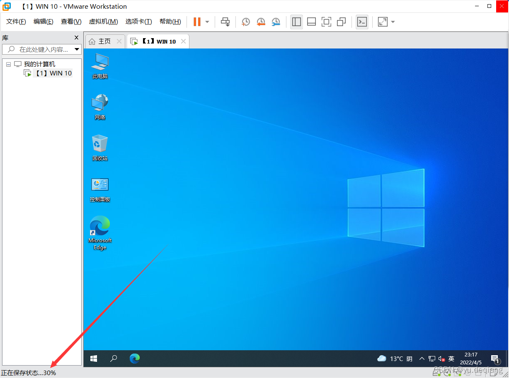
Task: Revert to snapshot using clock-arrow icon
Action: (x=261, y=22)
